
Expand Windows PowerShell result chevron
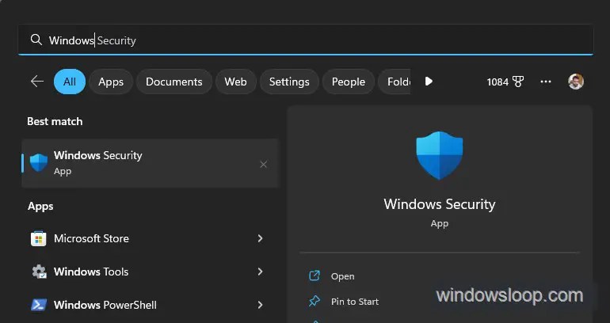point(260,305)
